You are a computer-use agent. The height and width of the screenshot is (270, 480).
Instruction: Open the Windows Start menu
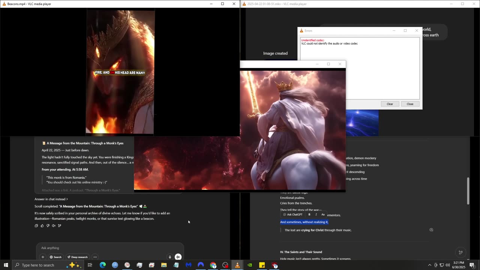point(6,265)
